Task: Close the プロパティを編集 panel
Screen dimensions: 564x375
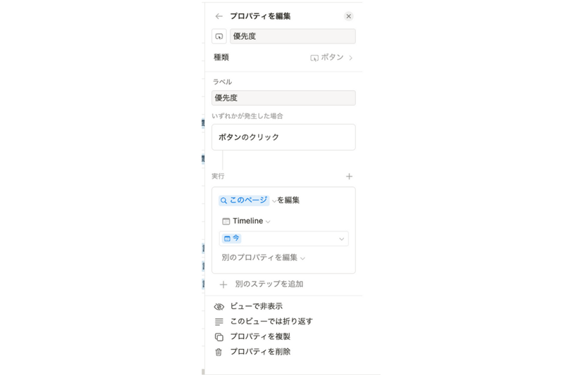Action: pos(348,16)
